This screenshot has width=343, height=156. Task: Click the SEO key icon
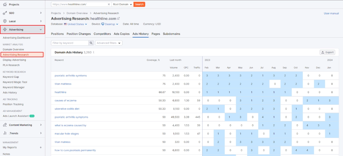(x=5, y=13)
